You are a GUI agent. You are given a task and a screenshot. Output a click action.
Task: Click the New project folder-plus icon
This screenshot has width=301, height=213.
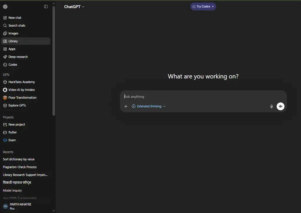point(5,125)
